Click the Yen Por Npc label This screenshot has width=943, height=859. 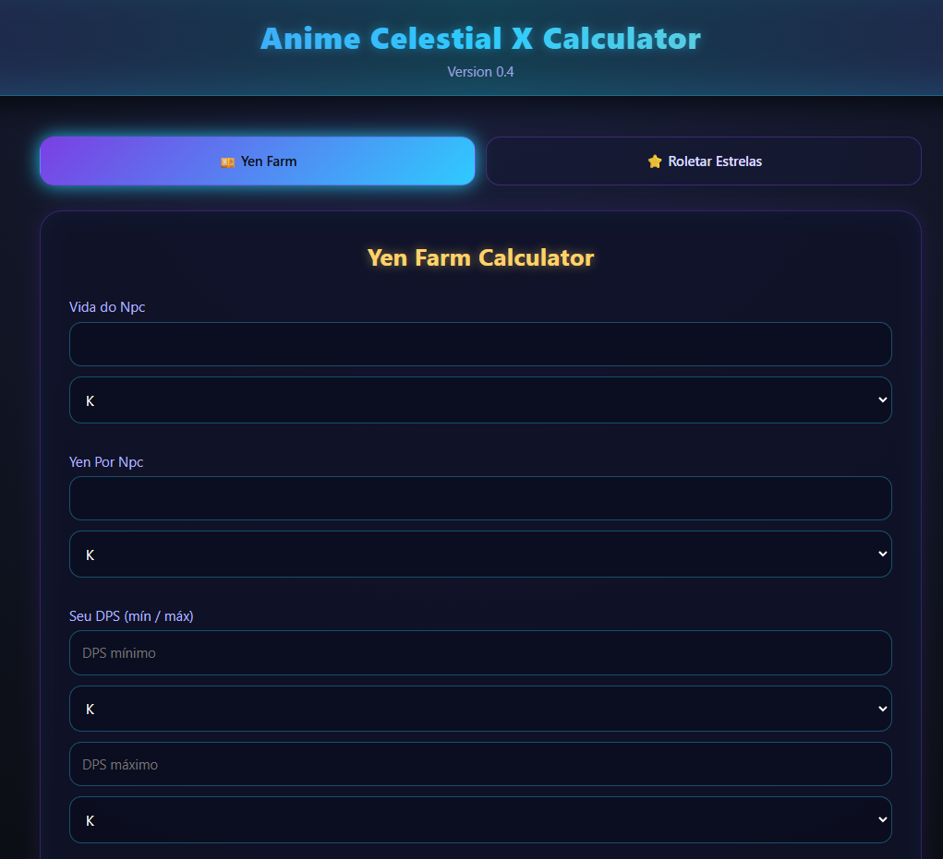coord(106,461)
